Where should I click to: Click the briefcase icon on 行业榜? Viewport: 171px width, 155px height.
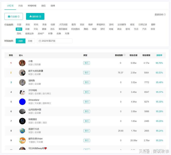(x=9, y=17)
